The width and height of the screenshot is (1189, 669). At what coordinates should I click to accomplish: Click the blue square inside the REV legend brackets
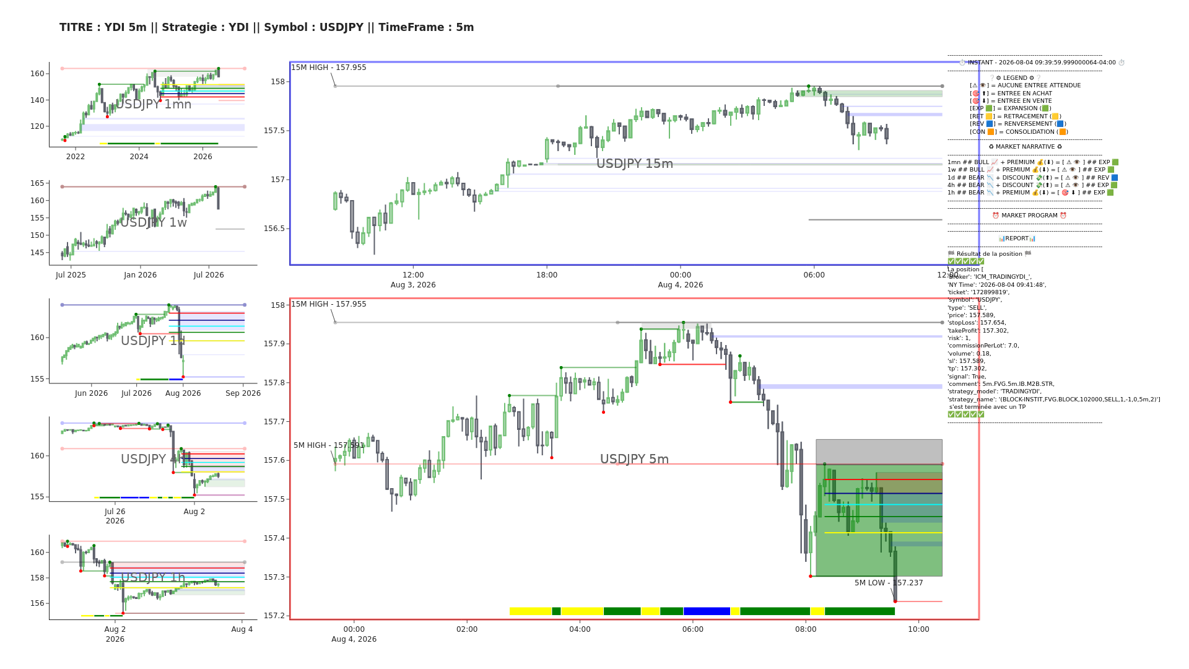pos(990,124)
